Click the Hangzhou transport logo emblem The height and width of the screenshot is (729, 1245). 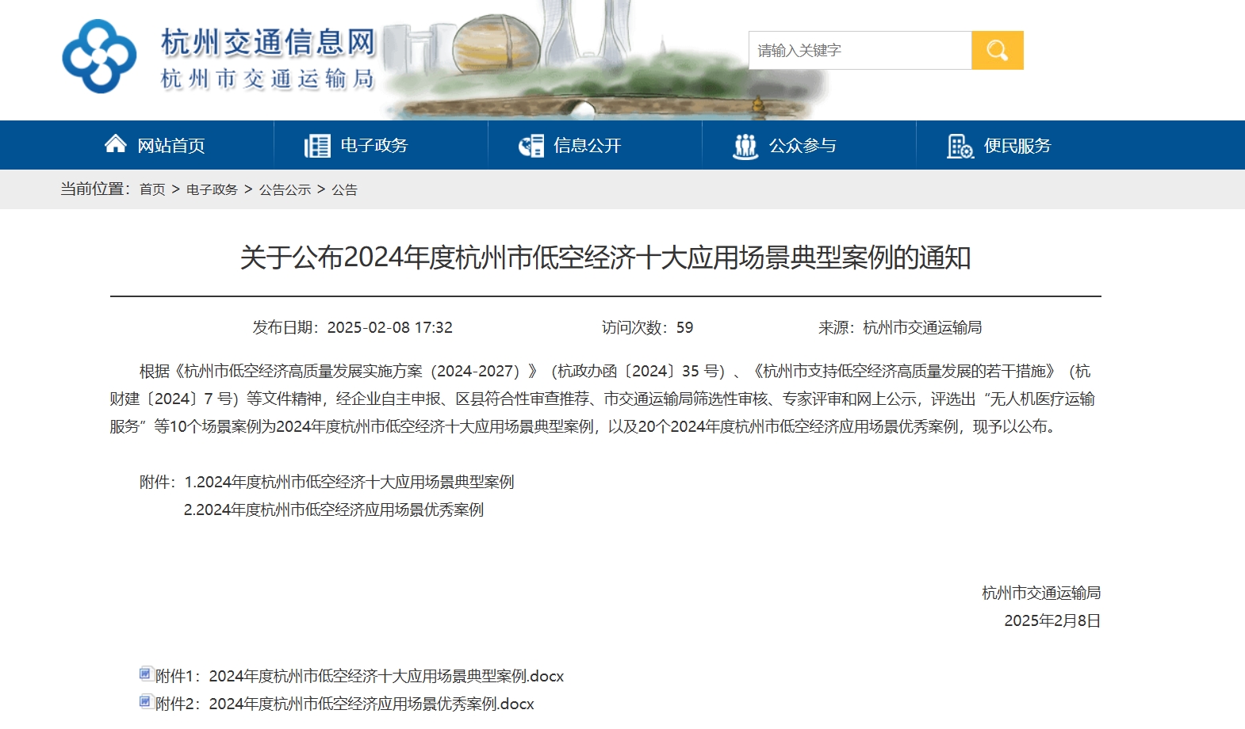point(99,56)
